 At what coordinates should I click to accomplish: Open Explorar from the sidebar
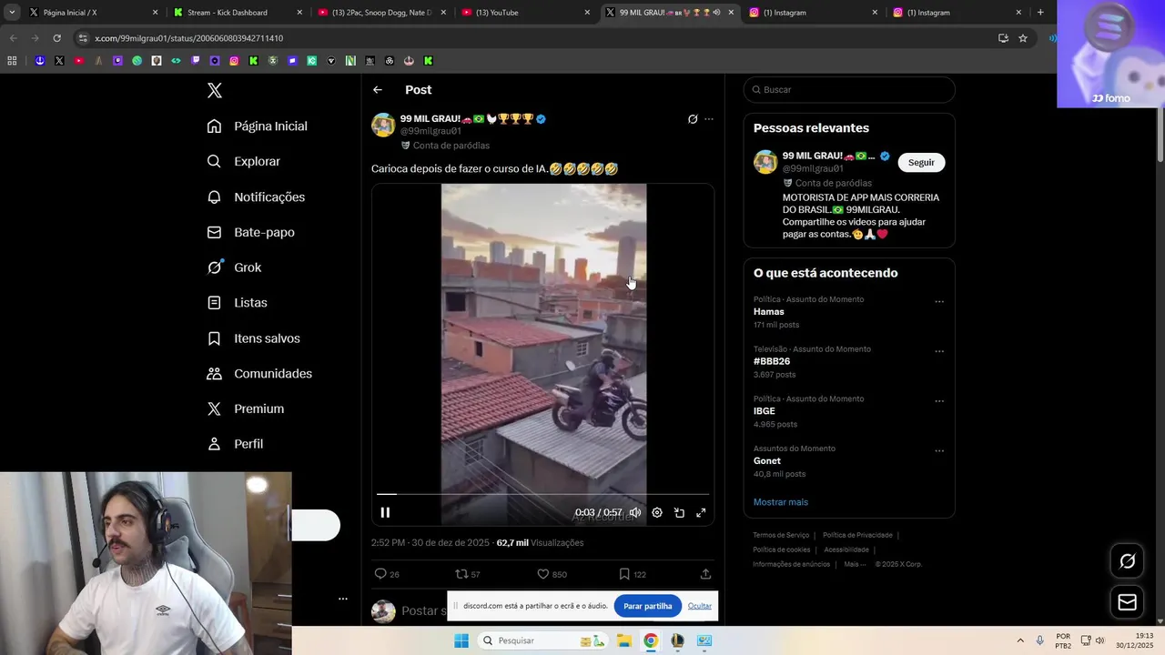point(244,161)
